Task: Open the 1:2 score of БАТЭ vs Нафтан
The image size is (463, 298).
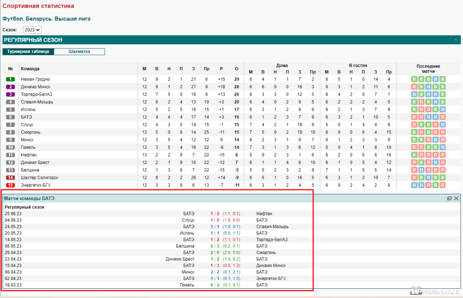Action: coord(214,213)
